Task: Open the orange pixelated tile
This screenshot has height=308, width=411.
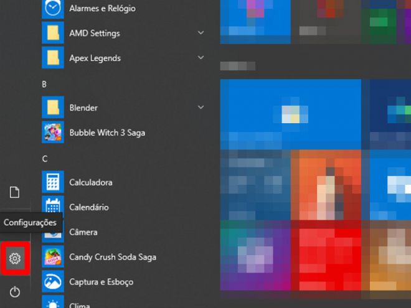Action: pos(326,185)
